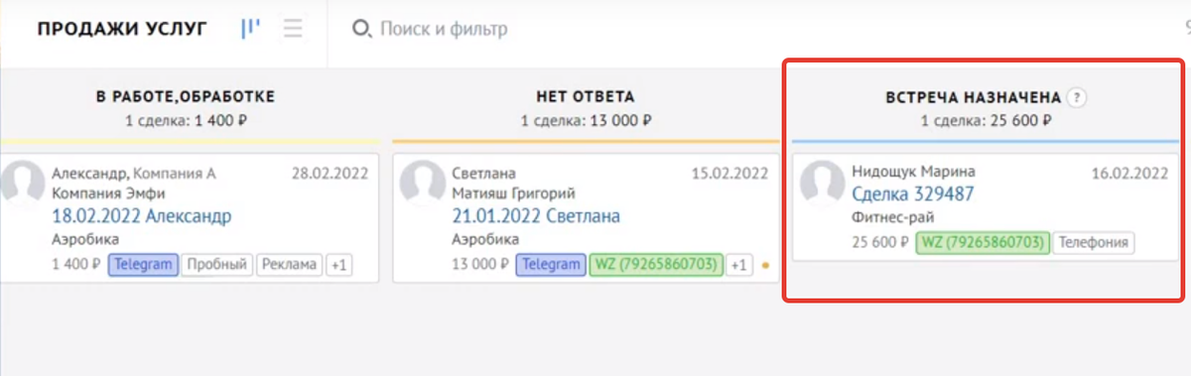Click Telegram tag on Александр deal

[x=143, y=265]
